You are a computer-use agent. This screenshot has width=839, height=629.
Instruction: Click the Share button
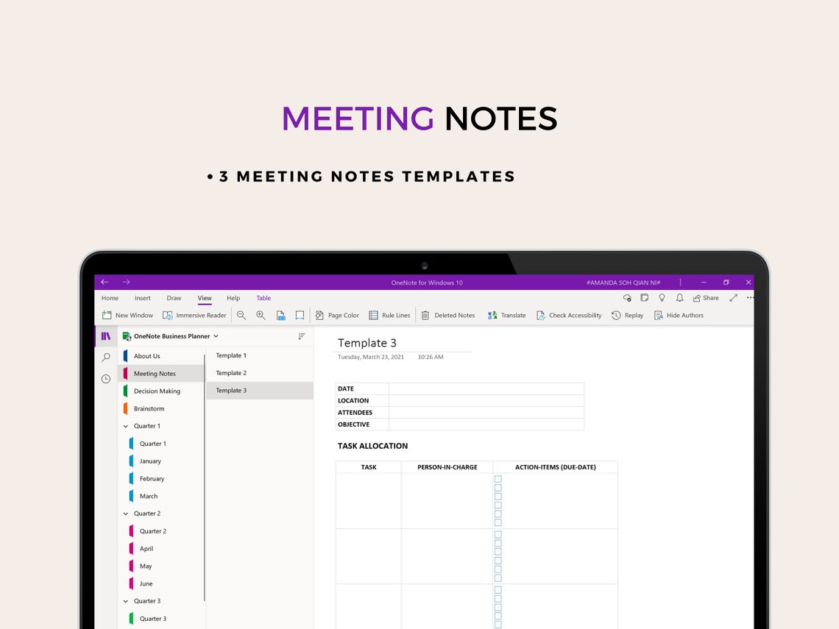tap(705, 298)
